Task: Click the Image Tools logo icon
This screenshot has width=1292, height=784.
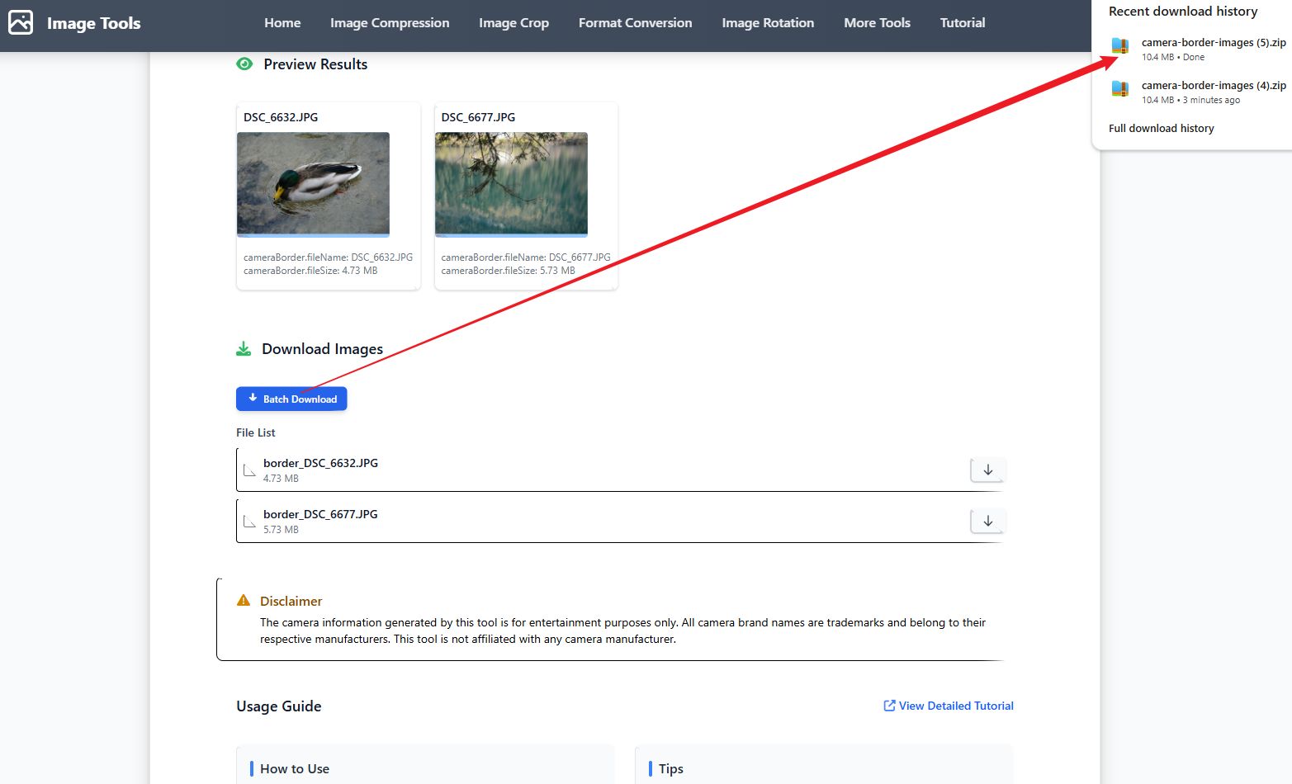Action: pyautogui.click(x=21, y=22)
